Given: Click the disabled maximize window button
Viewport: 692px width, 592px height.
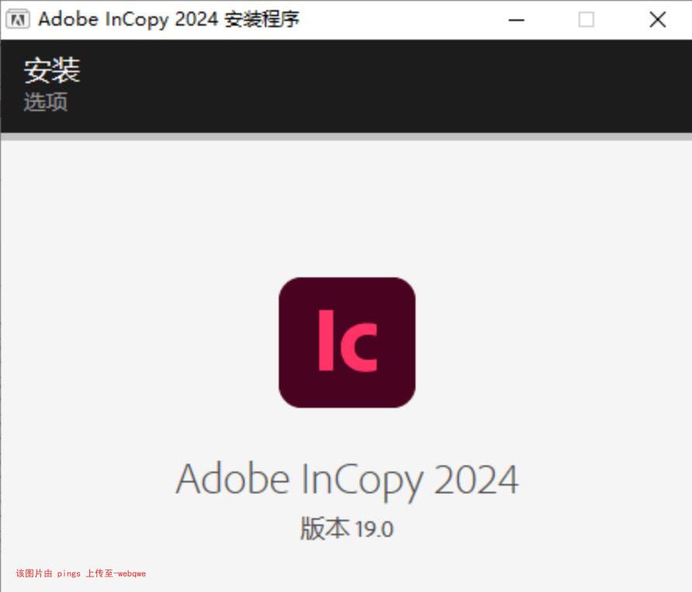Looking at the screenshot, I should (586, 20).
